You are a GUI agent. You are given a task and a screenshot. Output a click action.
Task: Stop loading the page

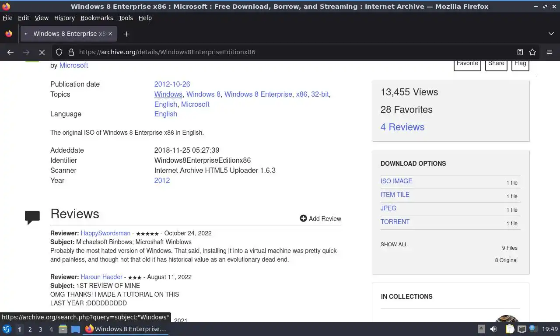click(42, 52)
